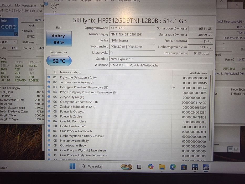Click the Intel Core i5 logo in HWiNFO
Image resolution: width=245 pixels, height=184 pixels.
pos(9,27)
